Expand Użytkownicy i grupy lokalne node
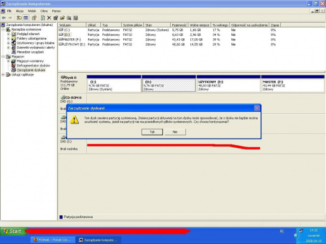Viewport: 326px width, 244px height. [x=8, y=43]
